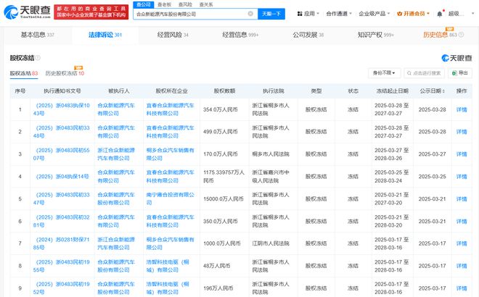Click the red promotional banner
Image resolution: width=479 pixels, height=297 pixels.
tap(91, 12)
